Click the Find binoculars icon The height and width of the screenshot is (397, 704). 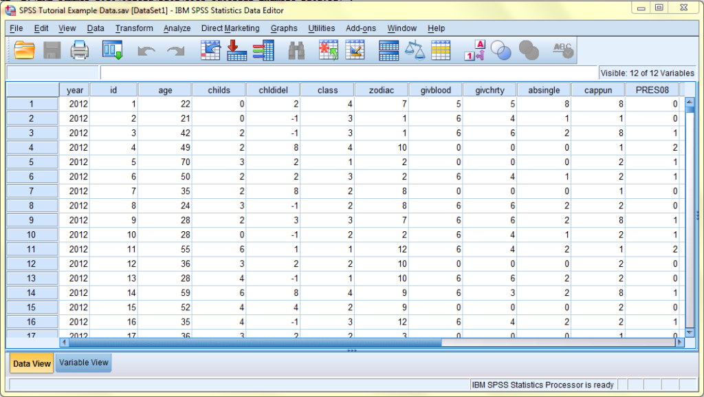coord(296,50)
